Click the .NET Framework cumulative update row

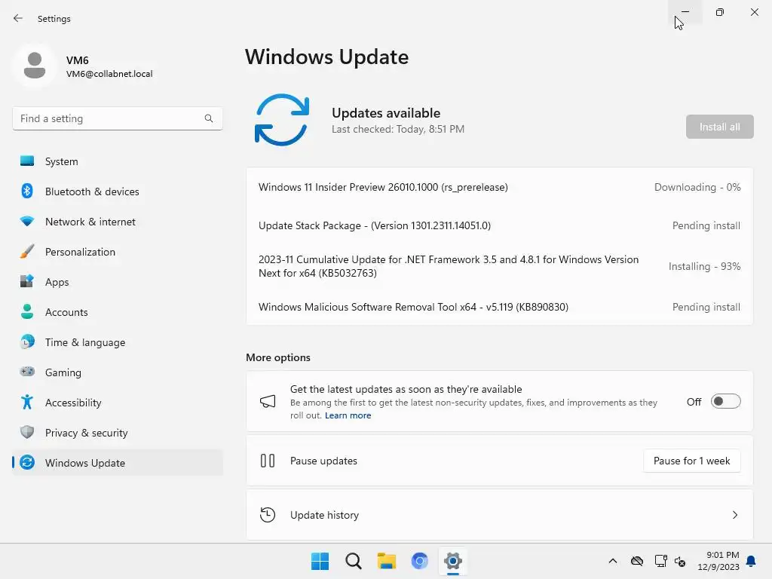[499, 266]
